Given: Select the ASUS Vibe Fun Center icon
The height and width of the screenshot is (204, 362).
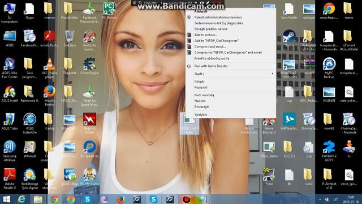Looking at the screenshot, I should click(x=10, y=68).
